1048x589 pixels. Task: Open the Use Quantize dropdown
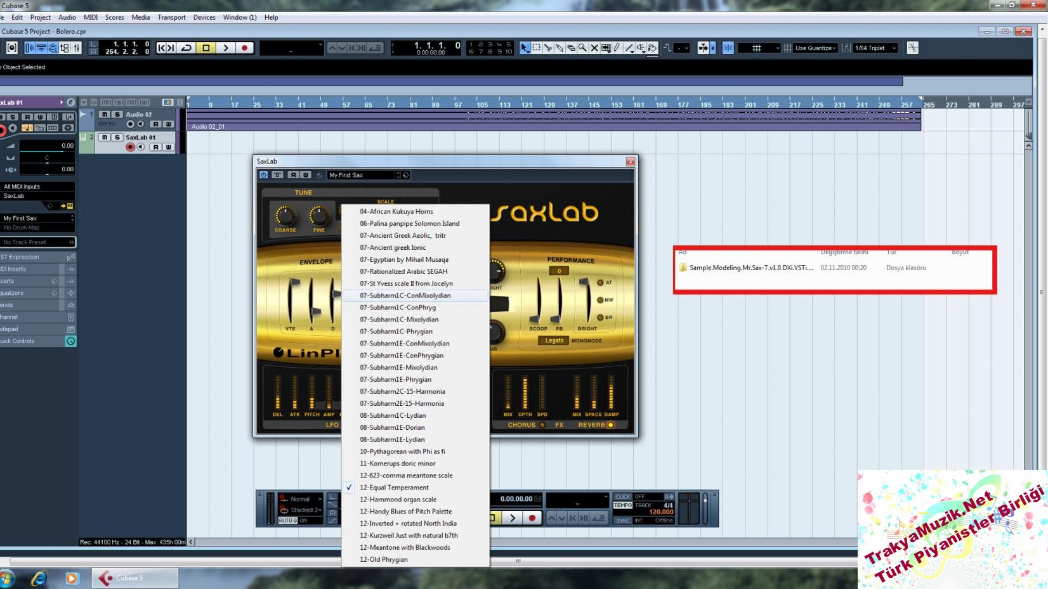click(x=816, y=48)
